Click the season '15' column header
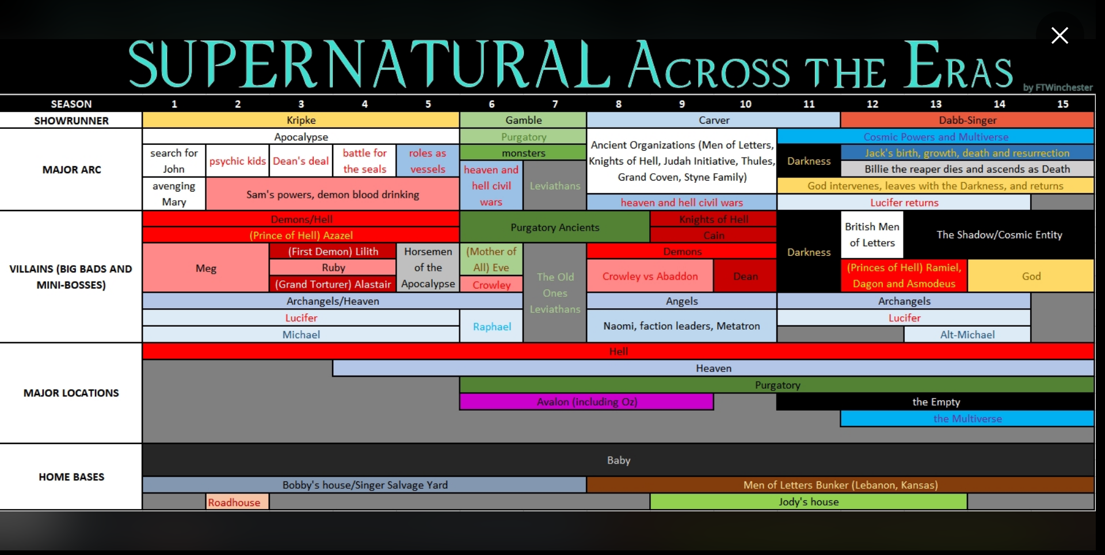1105x555 pixels. pos(1062,104)
